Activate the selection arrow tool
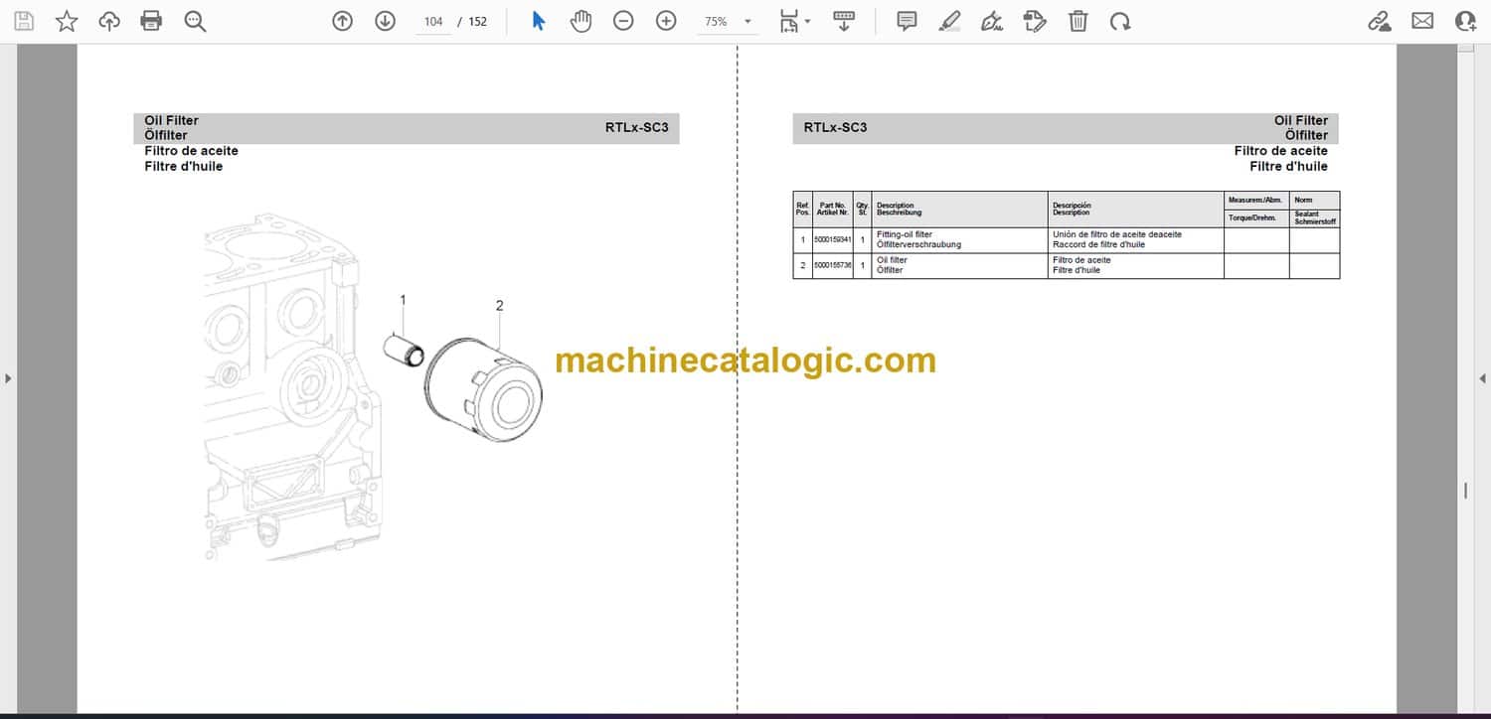The height and width of the screenshot is (719, 1491). coord(538,21)
